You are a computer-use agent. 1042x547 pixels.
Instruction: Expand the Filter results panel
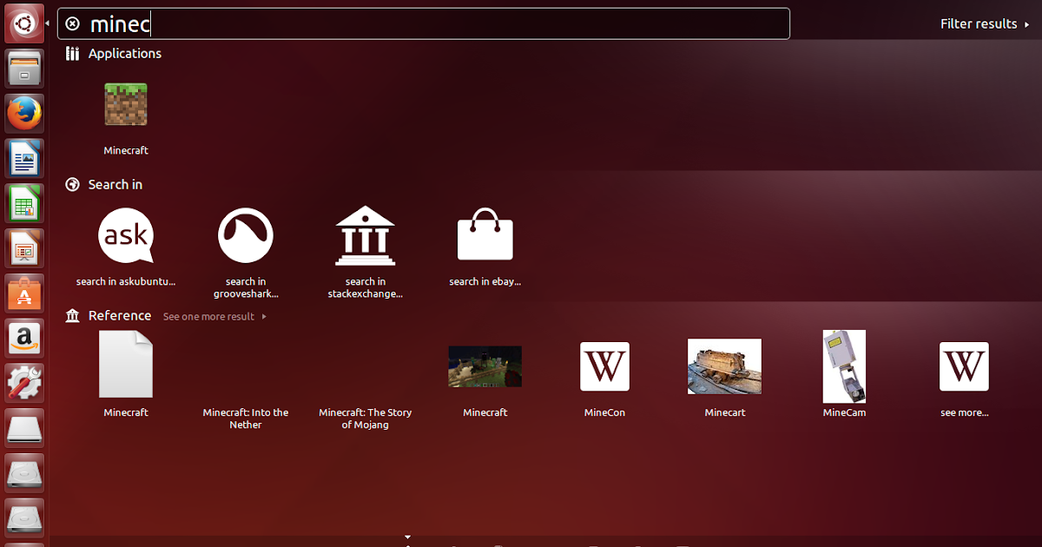click(985, 23)
